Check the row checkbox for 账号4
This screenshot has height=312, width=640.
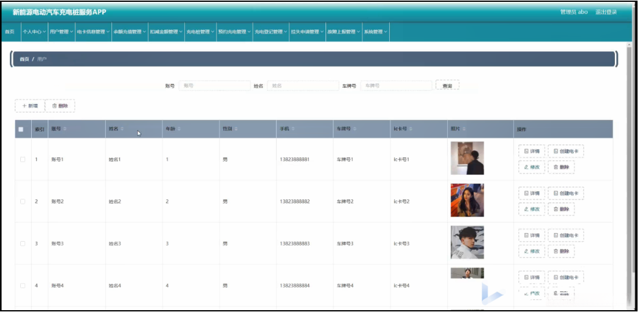coord(23,286)
